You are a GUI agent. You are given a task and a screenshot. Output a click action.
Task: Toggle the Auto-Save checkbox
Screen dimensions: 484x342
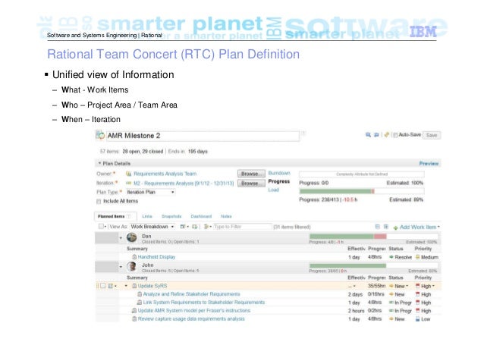(395, 135)
